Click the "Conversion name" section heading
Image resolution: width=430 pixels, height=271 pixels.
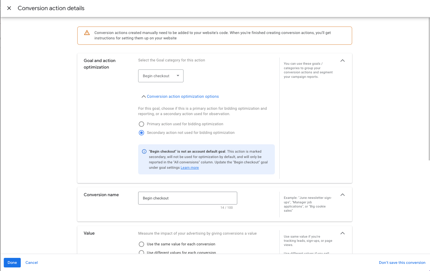point(101,195)
